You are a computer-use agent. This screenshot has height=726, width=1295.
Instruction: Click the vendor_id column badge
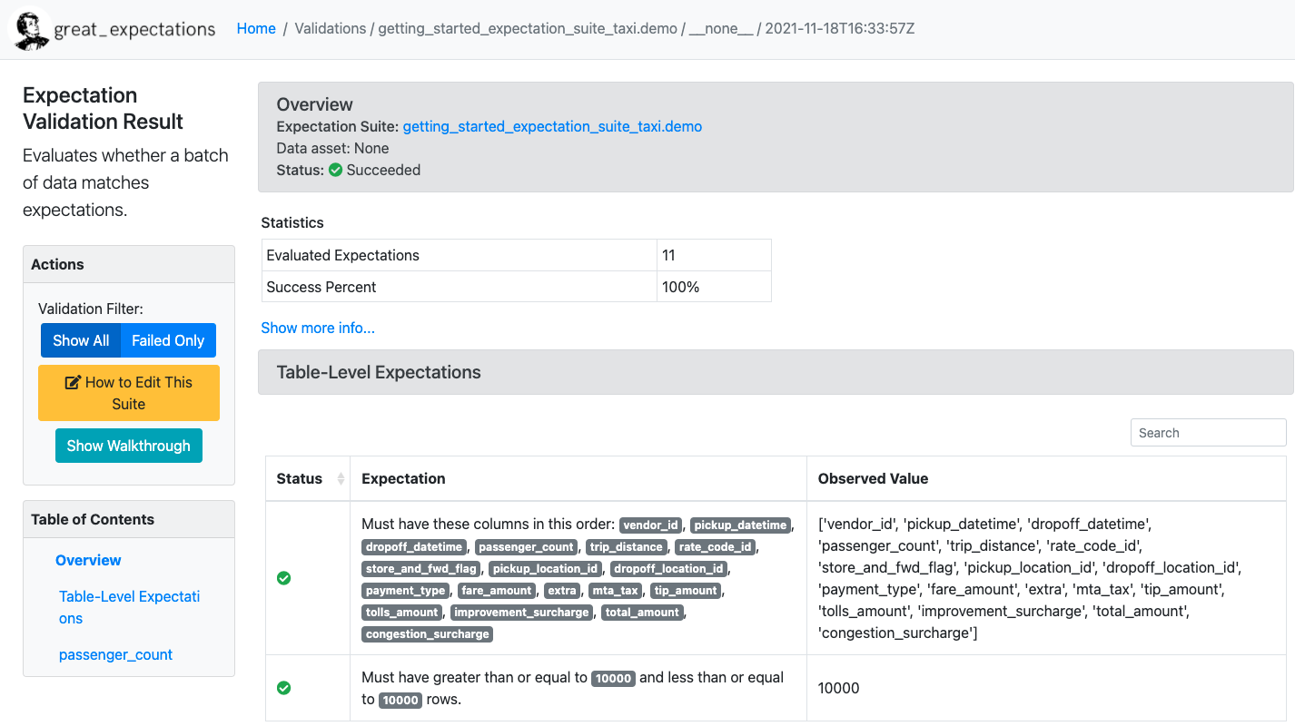point(651,525)
